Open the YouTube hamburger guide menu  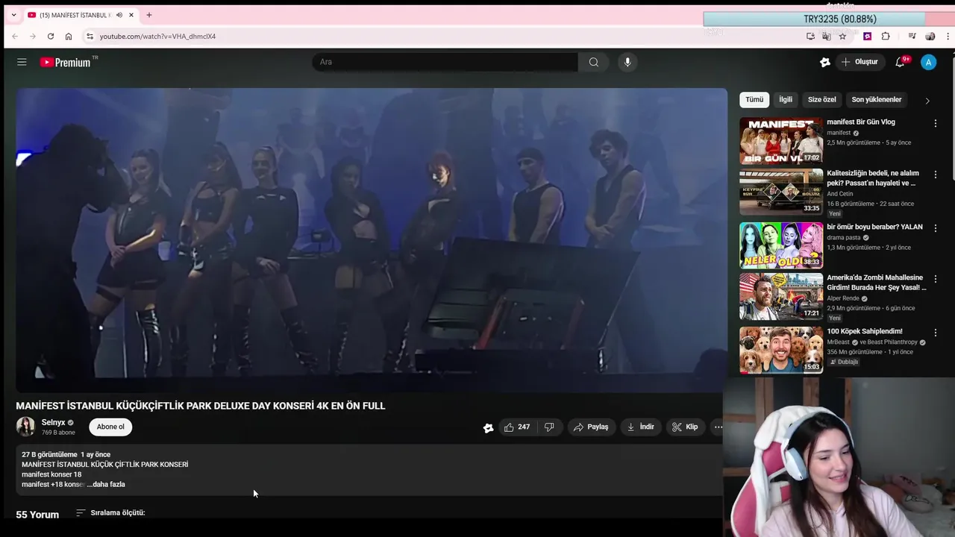point(22,62)
